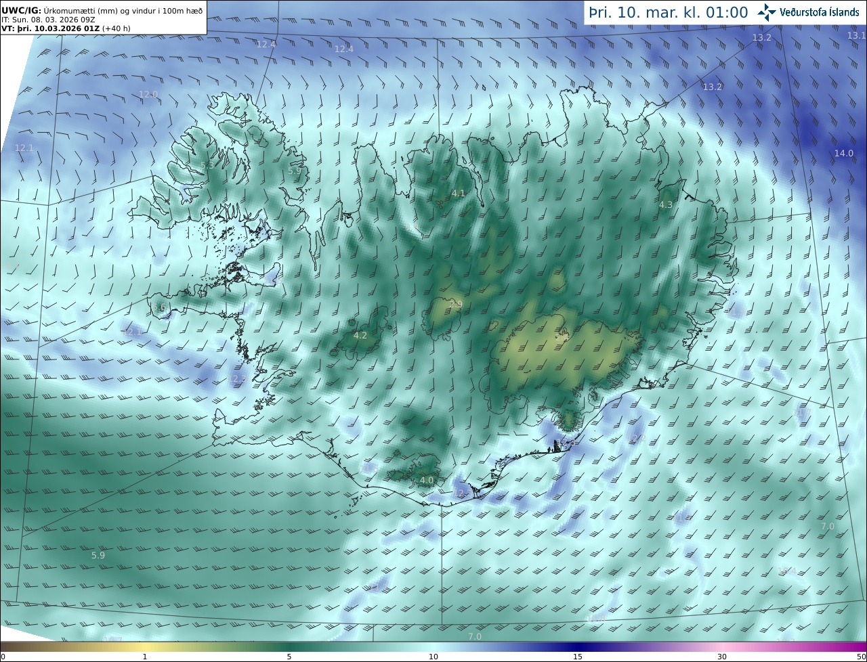The width and height of the screenshot is (867, 662).
Task: Pick the yellow color band above tick 1
Action: click(145, 646)
